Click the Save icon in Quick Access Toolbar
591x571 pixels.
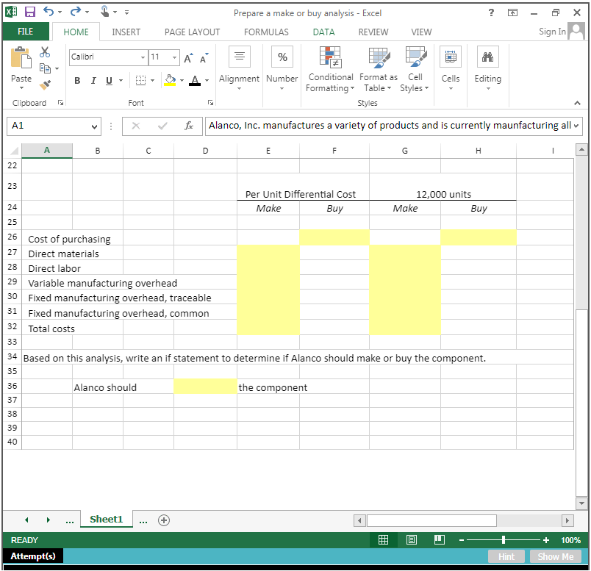point(29,12)
